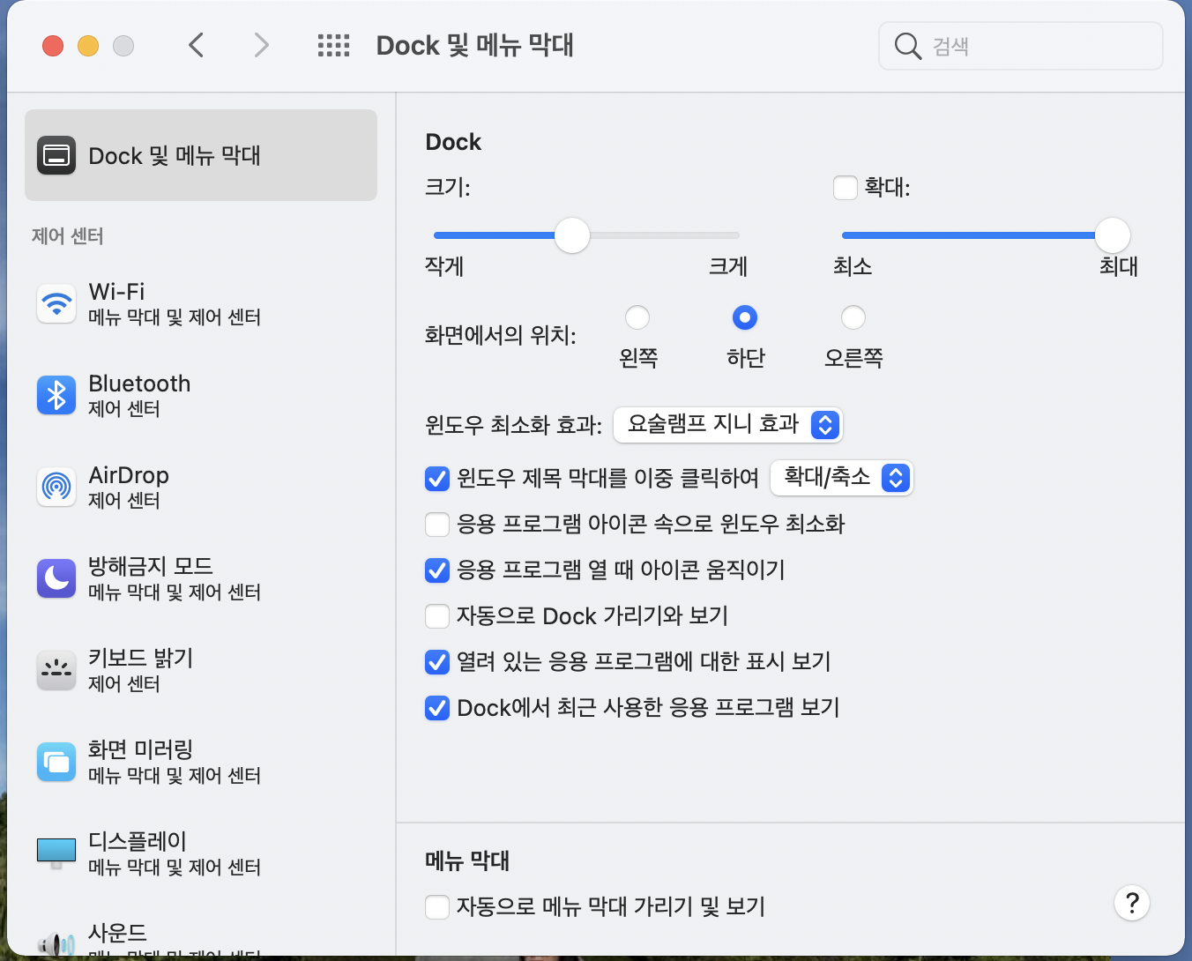Select Dock 및 메뉴 막대 sidebar icon
The height and width of the screenshot is (961, 1192).
(x=56, y=155)
